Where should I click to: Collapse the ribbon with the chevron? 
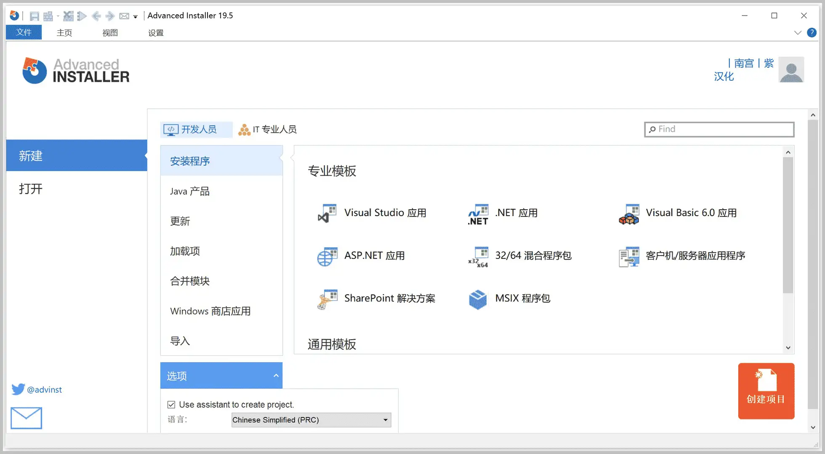(798, 33)
